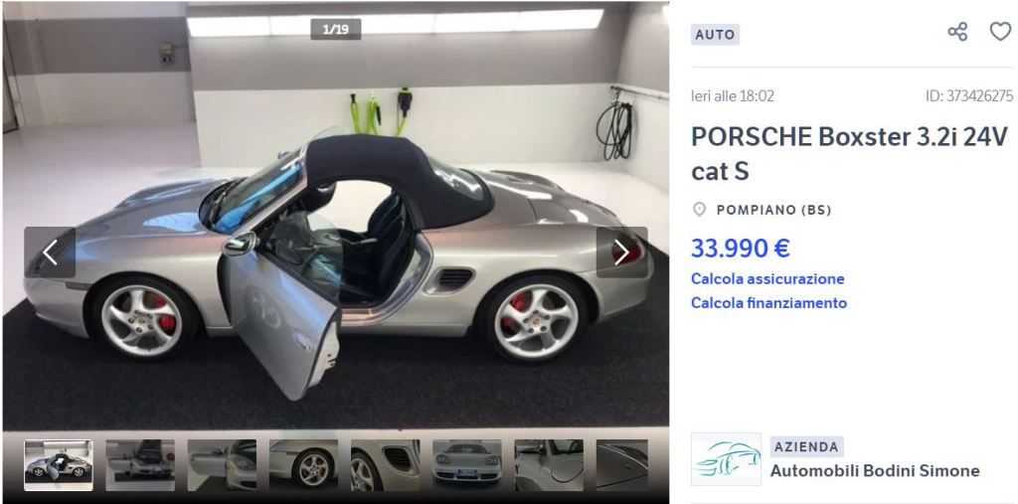
Task: Open Calcola assicurazione link
Action: point(767,278)
